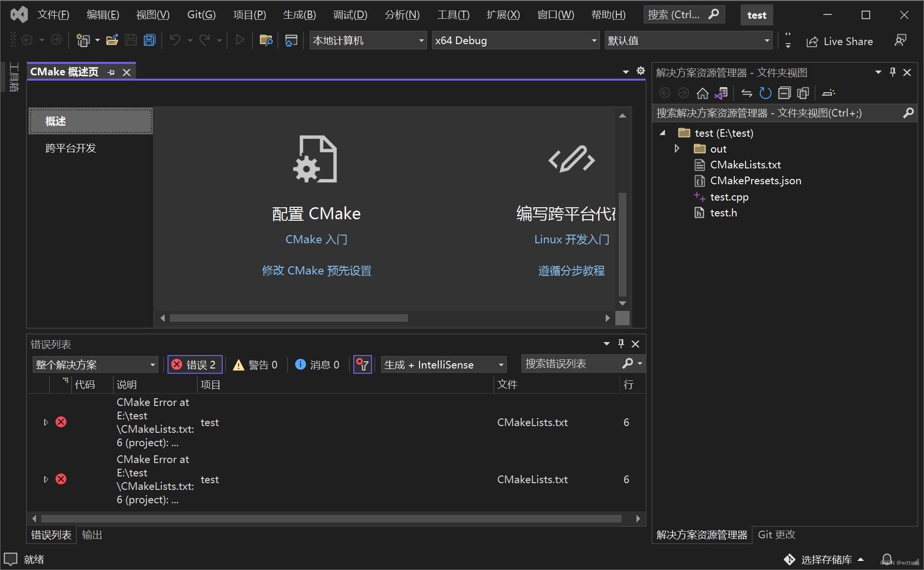Expand the first CMake error entry
Image resolution: width=924 pixels, height=570 pixels.
46,422
